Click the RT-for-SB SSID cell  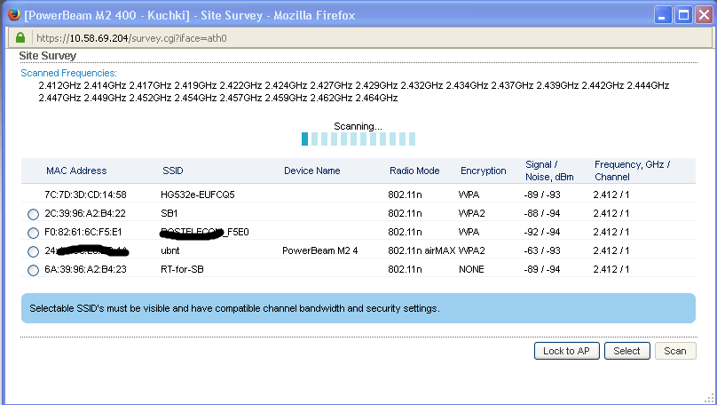(x=182, y=269)
